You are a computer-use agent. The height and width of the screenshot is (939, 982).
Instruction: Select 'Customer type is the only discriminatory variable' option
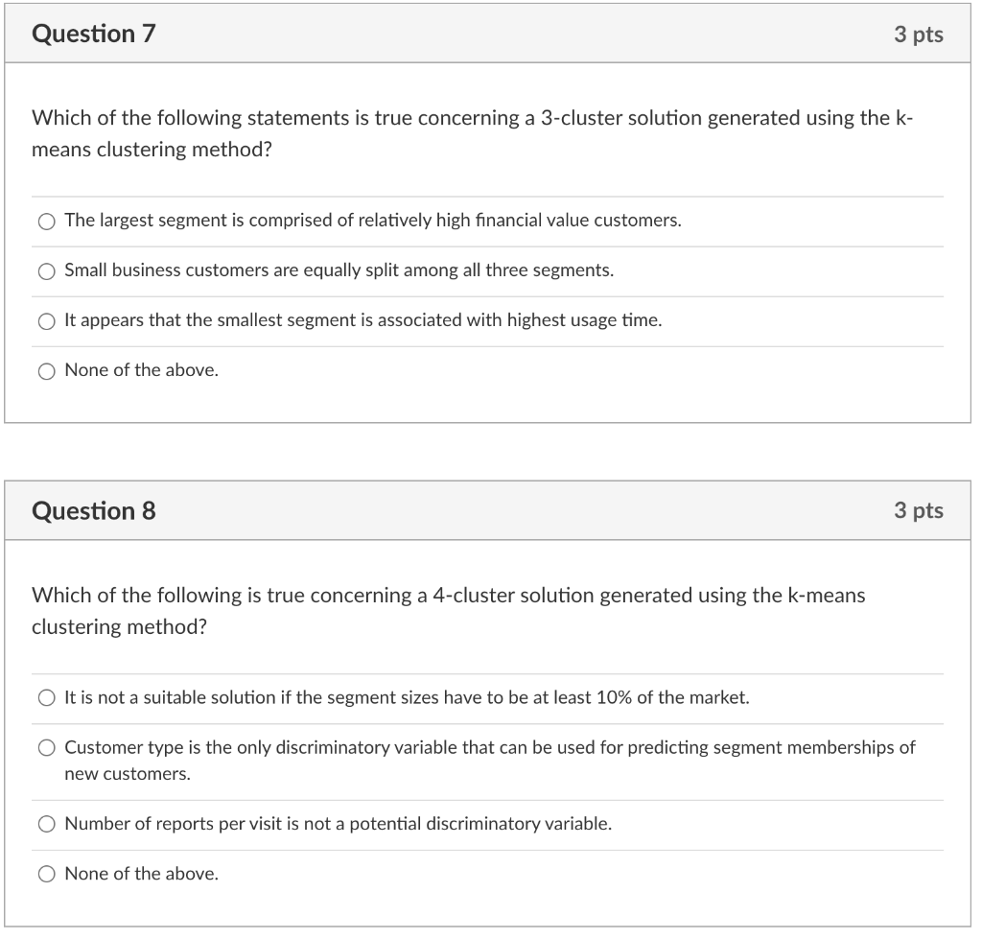pos(46,747)
